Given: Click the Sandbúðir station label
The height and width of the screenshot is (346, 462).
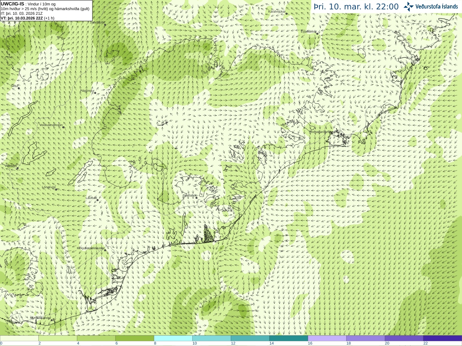Looking at the screenshot, I should [x=97, y=22].
